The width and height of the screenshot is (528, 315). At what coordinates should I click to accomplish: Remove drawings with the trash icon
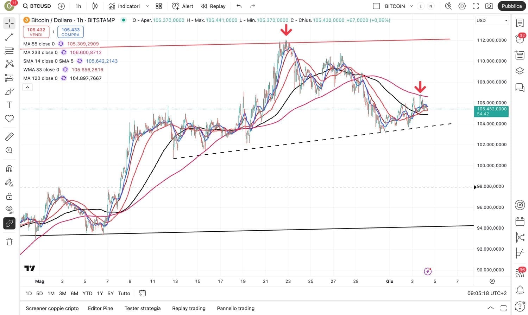pyautogui.click(x=10, y=242)
